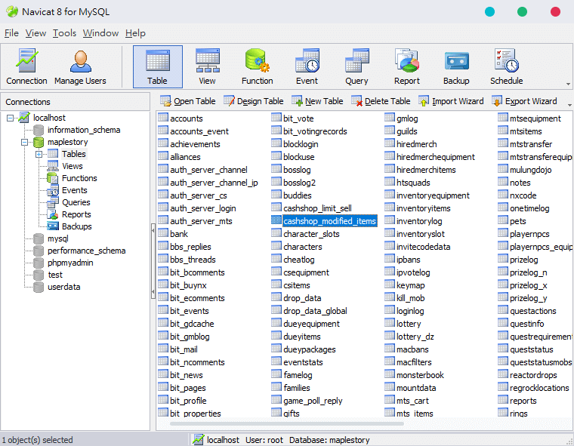The width and height of the screenshot is (574, 446).
Task: Select Queries under maplestory
Action: [x=76, y=202]
